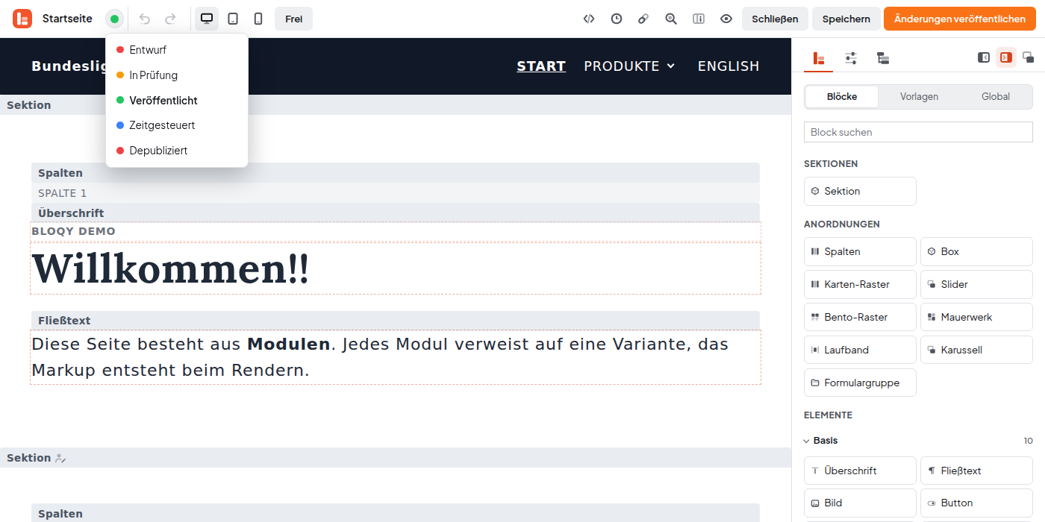Open revision history clock icon
The height and width of the screenshot is (522, 1045).
[617, 19]
